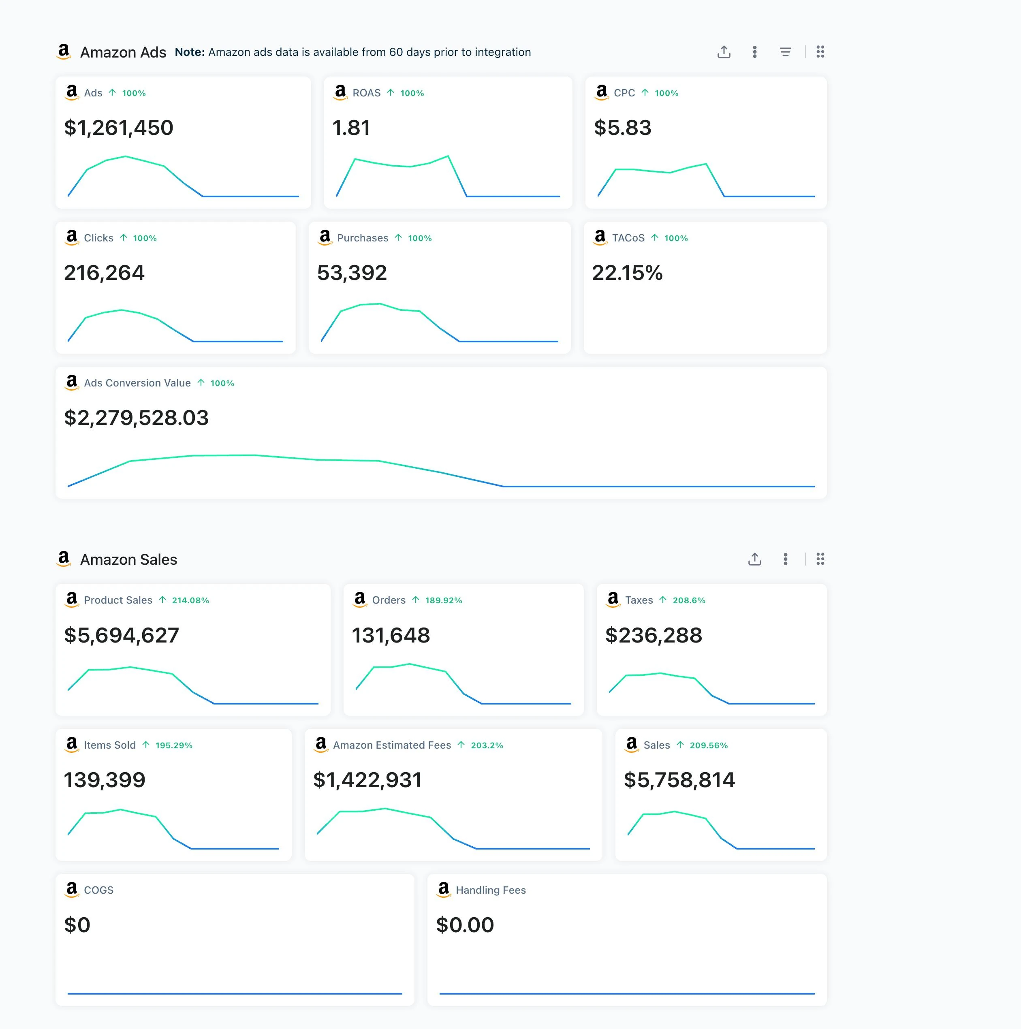The image size is (1021, 1029).
Task: Select the Amazon Sales section title
Action: point(128,559)
